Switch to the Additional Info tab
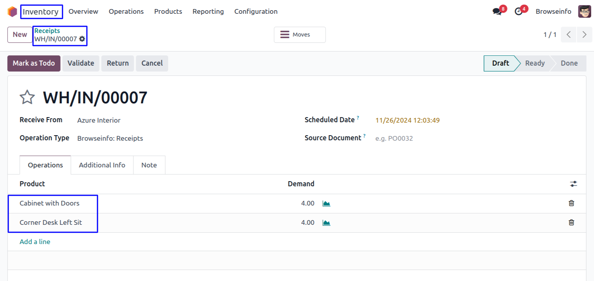 click(102, 165)
